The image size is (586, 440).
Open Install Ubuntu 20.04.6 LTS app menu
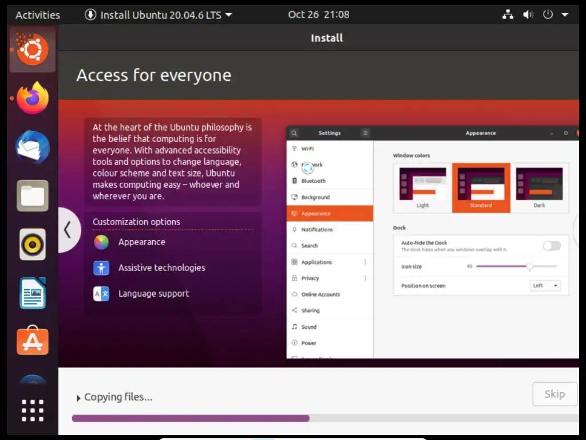[x=159, y=15]
